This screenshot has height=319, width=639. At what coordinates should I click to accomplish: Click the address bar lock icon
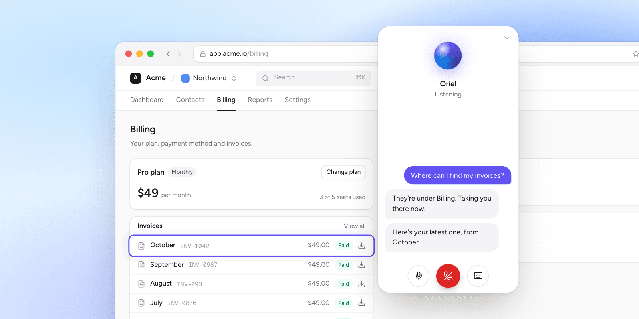pyautogui.click(x=203, y=54)
